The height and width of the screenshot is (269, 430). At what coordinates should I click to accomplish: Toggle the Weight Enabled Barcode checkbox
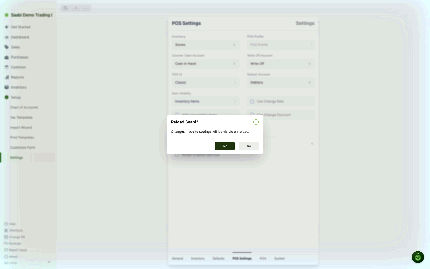[x=177, y=155]
